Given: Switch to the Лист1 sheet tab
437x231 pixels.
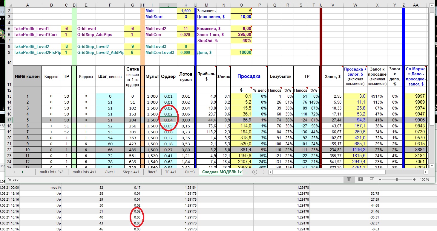Looking at the screenshot, I should click(110, 172).
